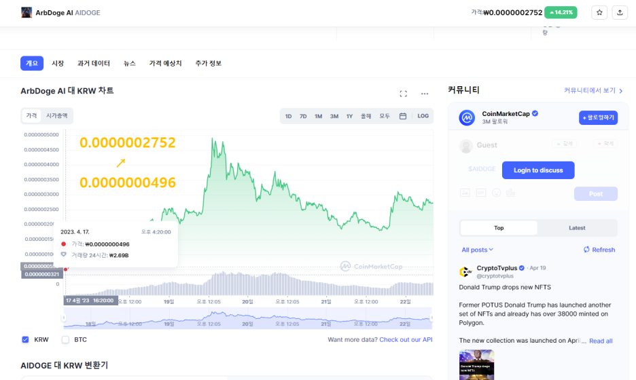
Task: Set chart range to 모두 (all)
Action: 385,116
